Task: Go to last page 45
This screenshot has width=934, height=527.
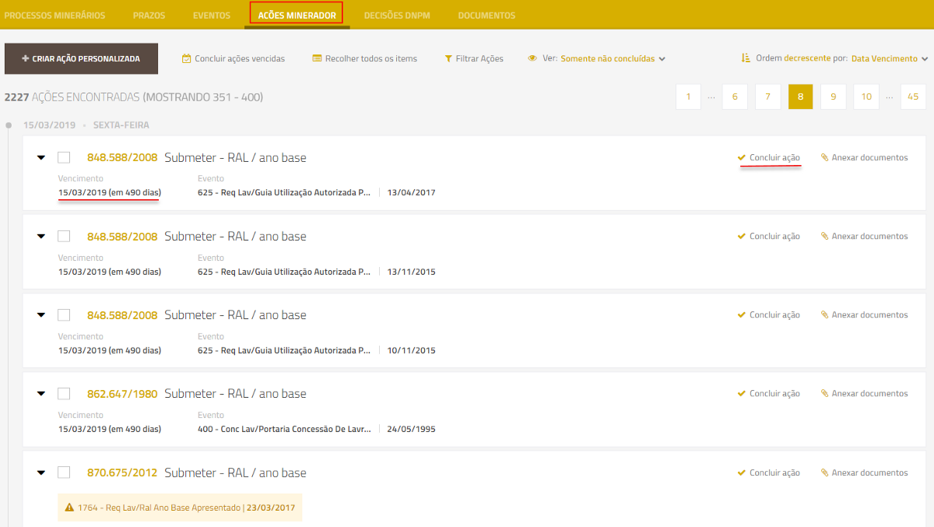Action: click(x=913, y=97)
